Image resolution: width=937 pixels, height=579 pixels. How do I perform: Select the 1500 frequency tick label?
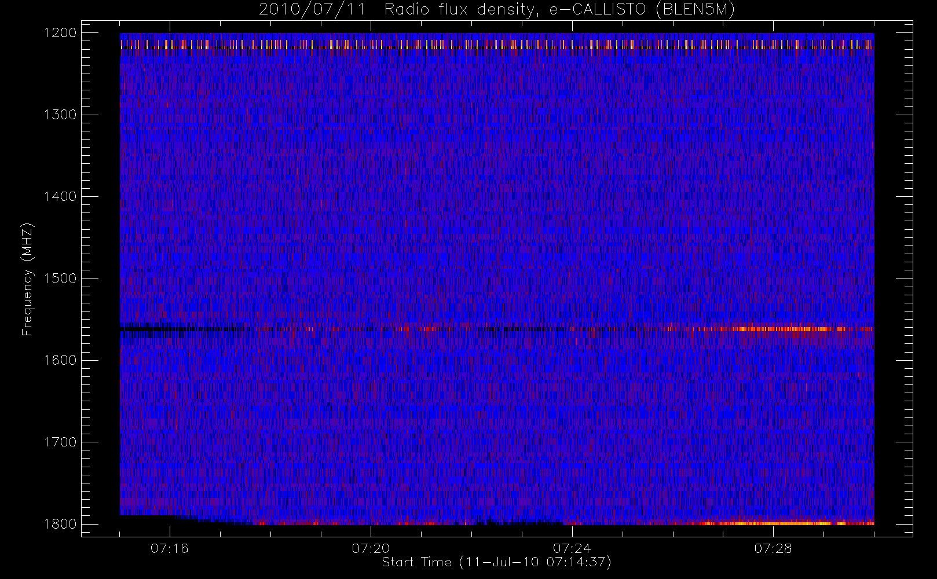point(60,278)
